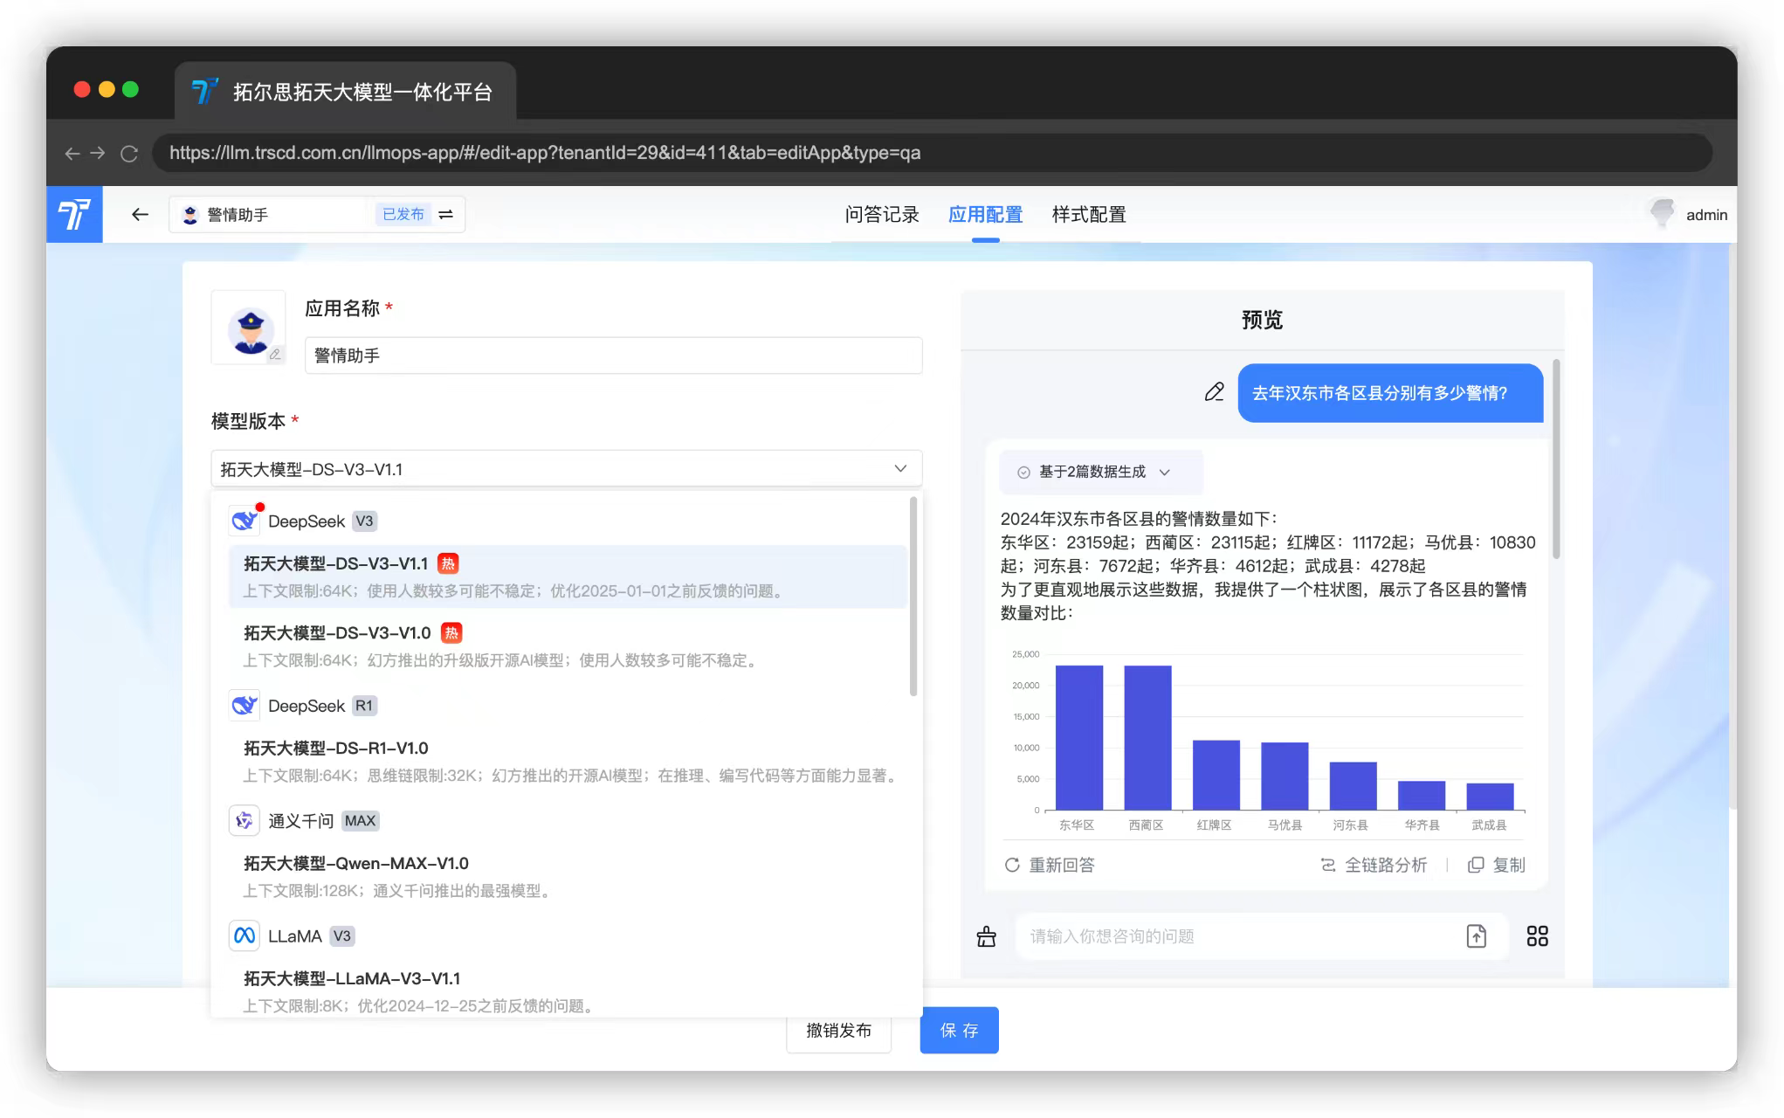This screenshot has height=1118, width=1784.
Task: Click the clear conversation broom icon
Action: pyautogui.click(x=986, y=936)
